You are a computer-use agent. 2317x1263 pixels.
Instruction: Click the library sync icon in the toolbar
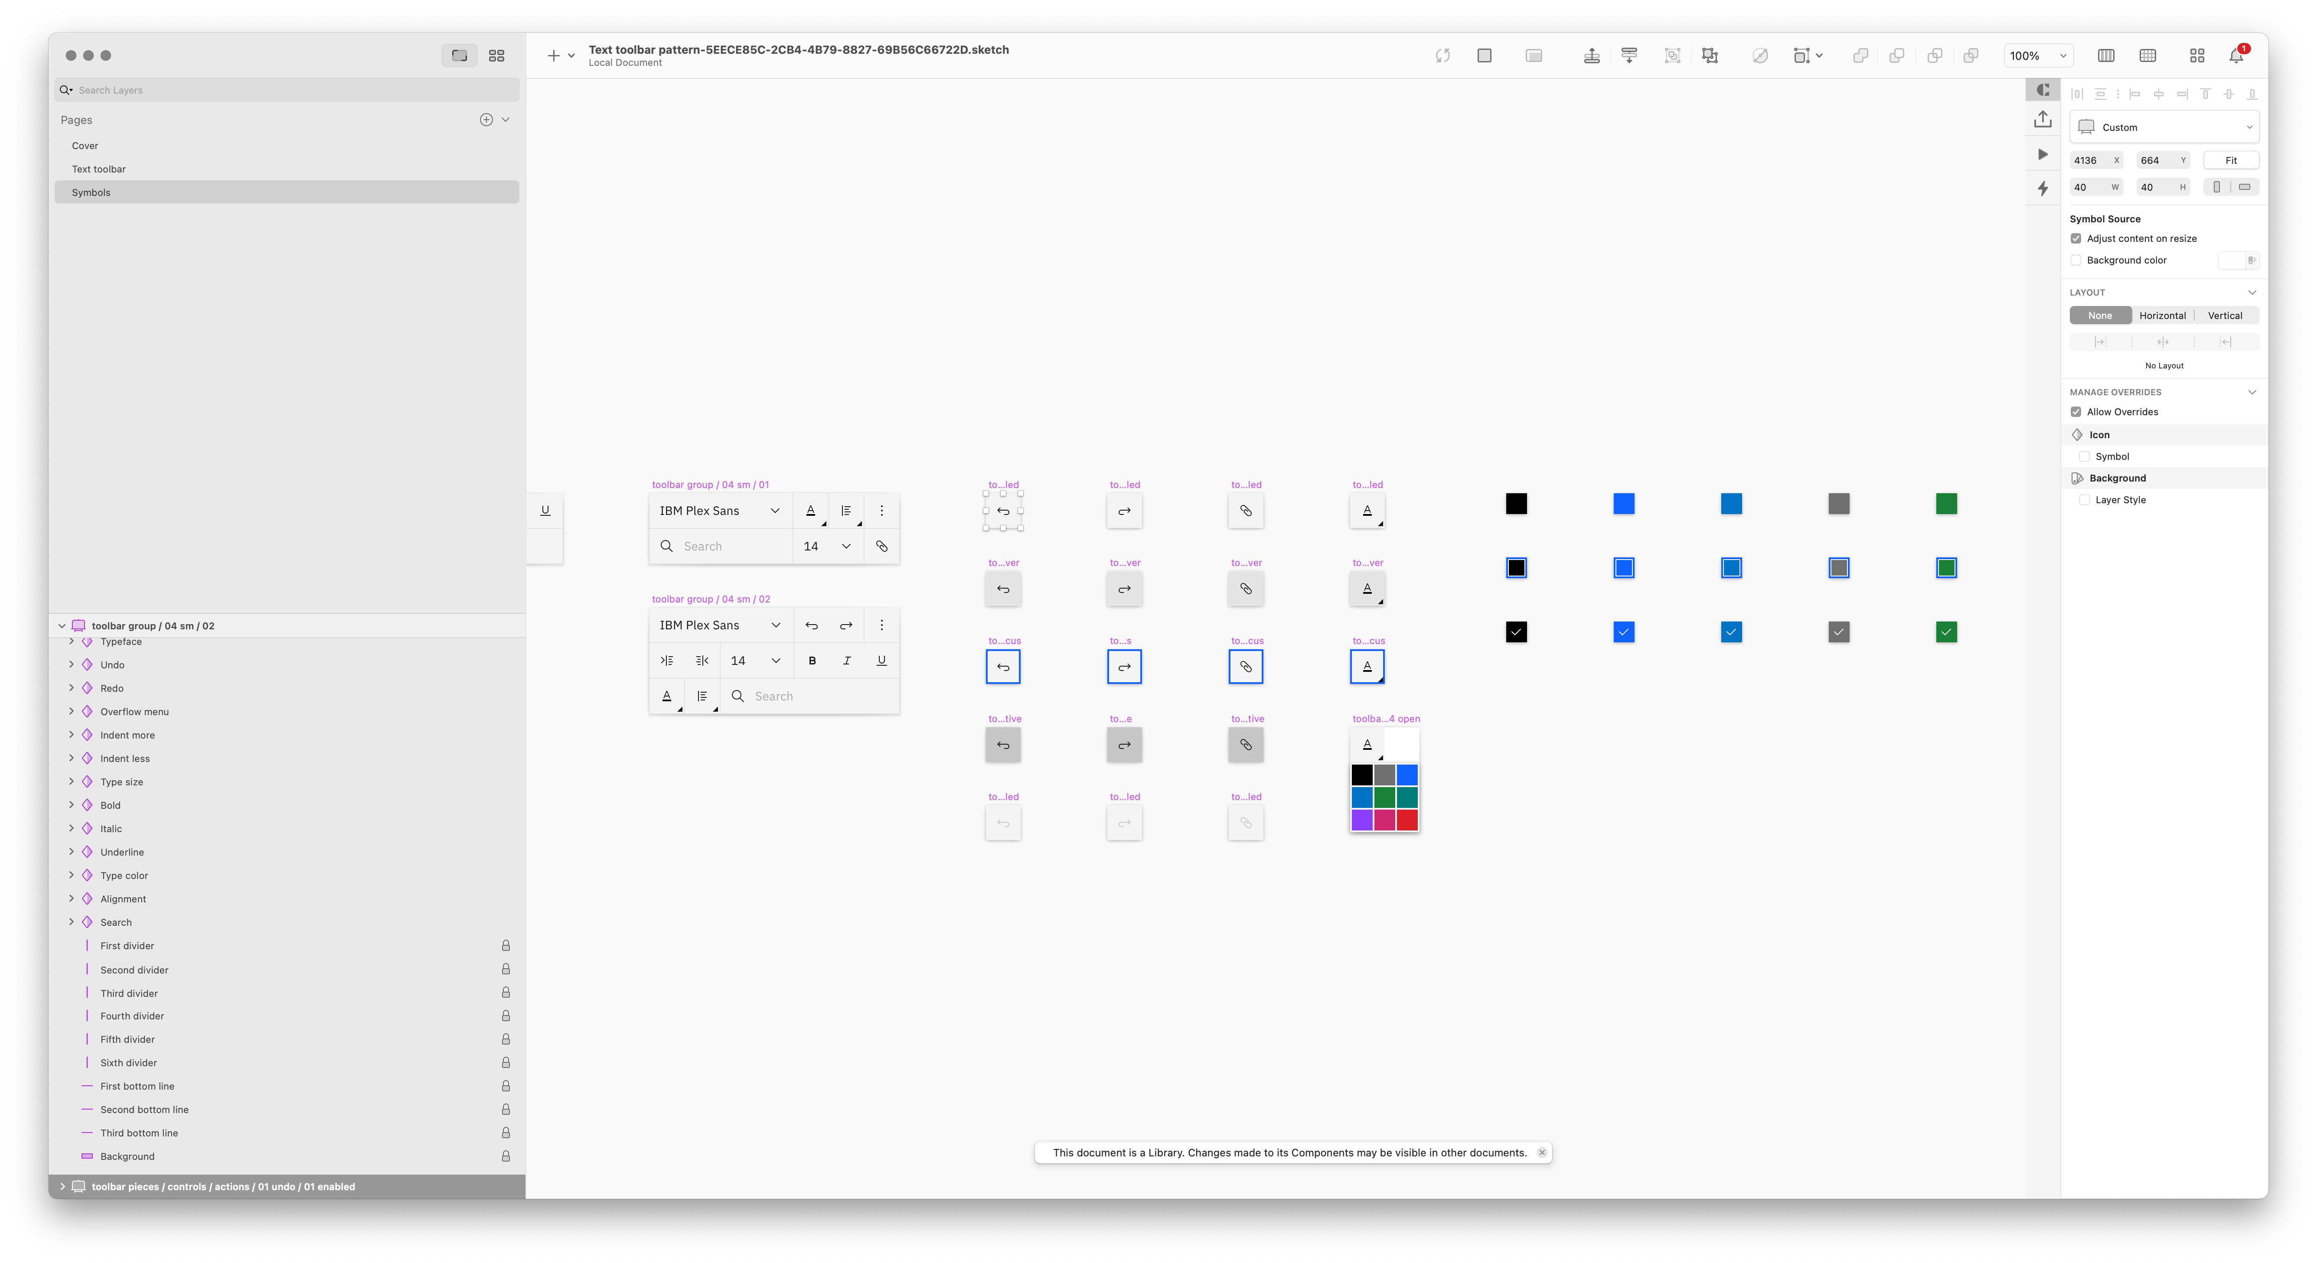[x=1443, y=55]
